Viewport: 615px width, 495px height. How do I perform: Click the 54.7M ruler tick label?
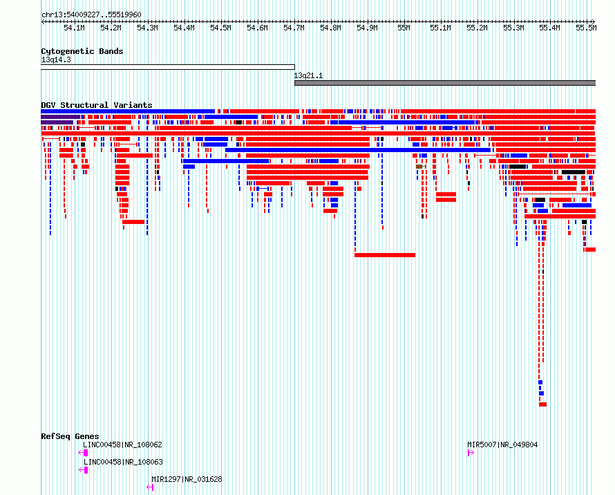tap(294, 28)
